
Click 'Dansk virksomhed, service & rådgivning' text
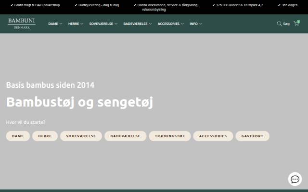166,5
